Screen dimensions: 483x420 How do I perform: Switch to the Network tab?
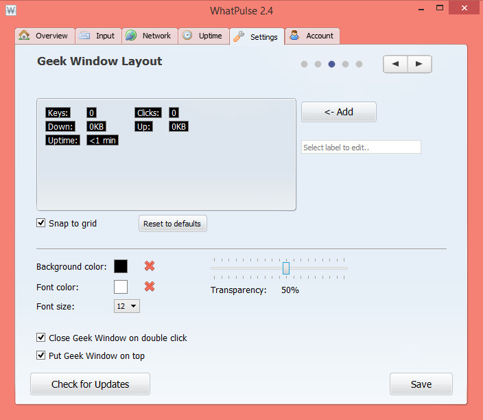(150, 36)
